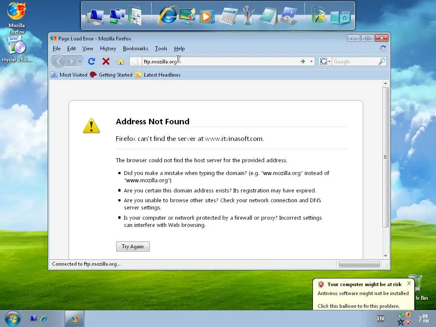Open the Start menu orb
436x327 pixels.
[12, 318]
